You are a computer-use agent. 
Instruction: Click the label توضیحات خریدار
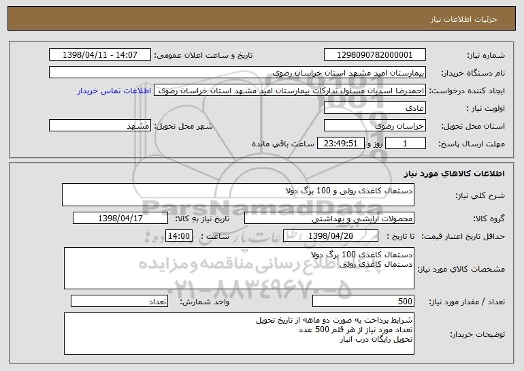(478, 334)
